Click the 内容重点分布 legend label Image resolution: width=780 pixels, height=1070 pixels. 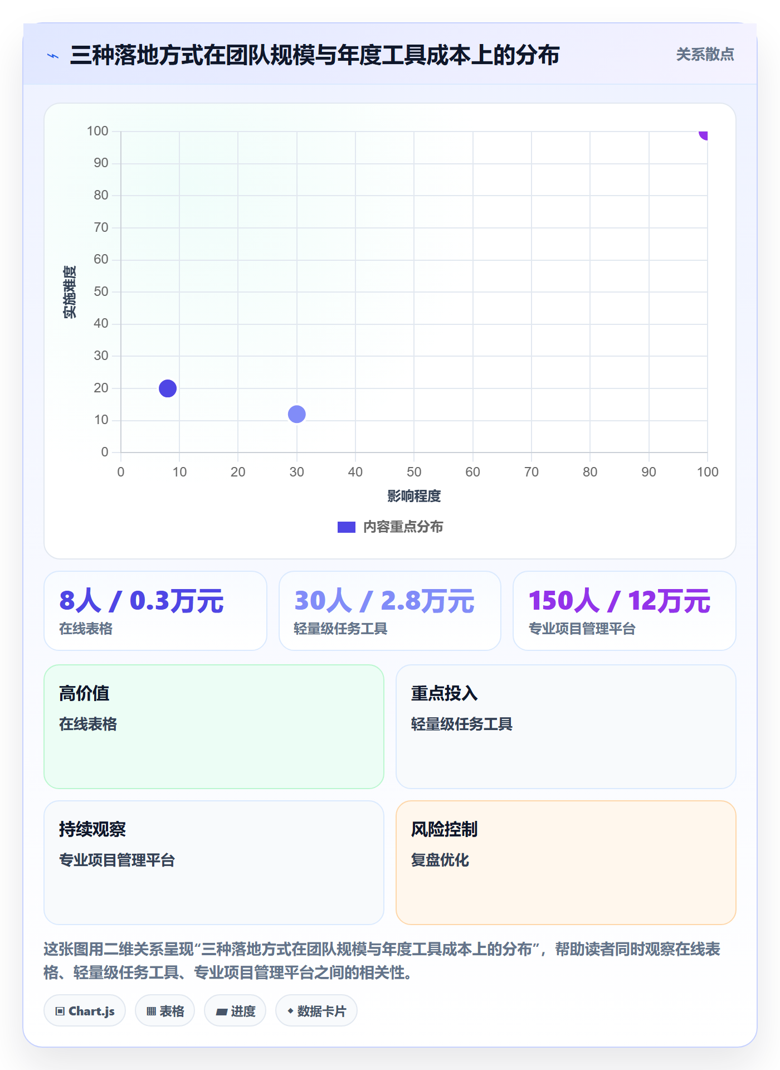[x=403, y=527]
